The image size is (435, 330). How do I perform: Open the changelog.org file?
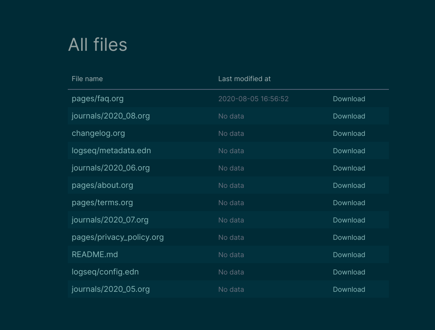click(98, 133)
